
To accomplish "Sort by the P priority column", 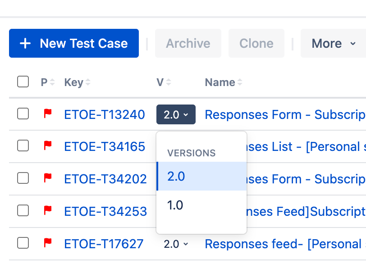I will (x=48, y=82).
